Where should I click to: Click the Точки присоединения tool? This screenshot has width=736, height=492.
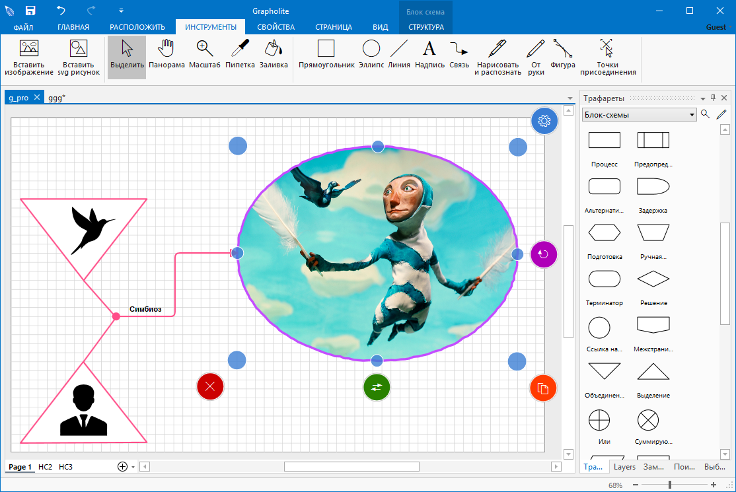[x=608, y=58]
